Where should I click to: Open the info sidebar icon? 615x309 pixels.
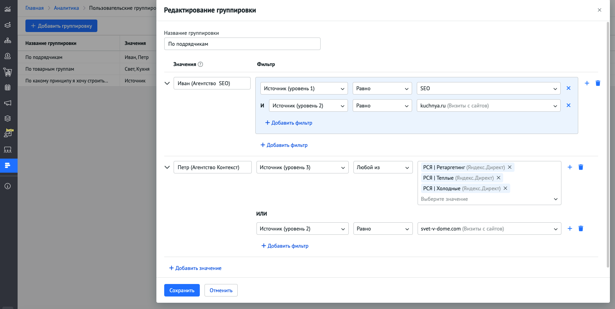(x=7, y=186)
